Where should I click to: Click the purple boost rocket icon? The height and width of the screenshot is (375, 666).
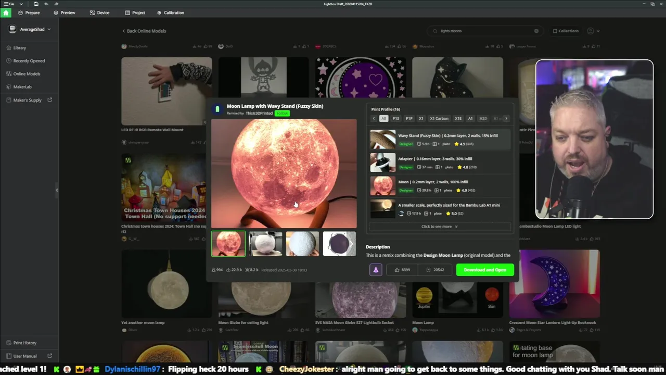(376, 270)
